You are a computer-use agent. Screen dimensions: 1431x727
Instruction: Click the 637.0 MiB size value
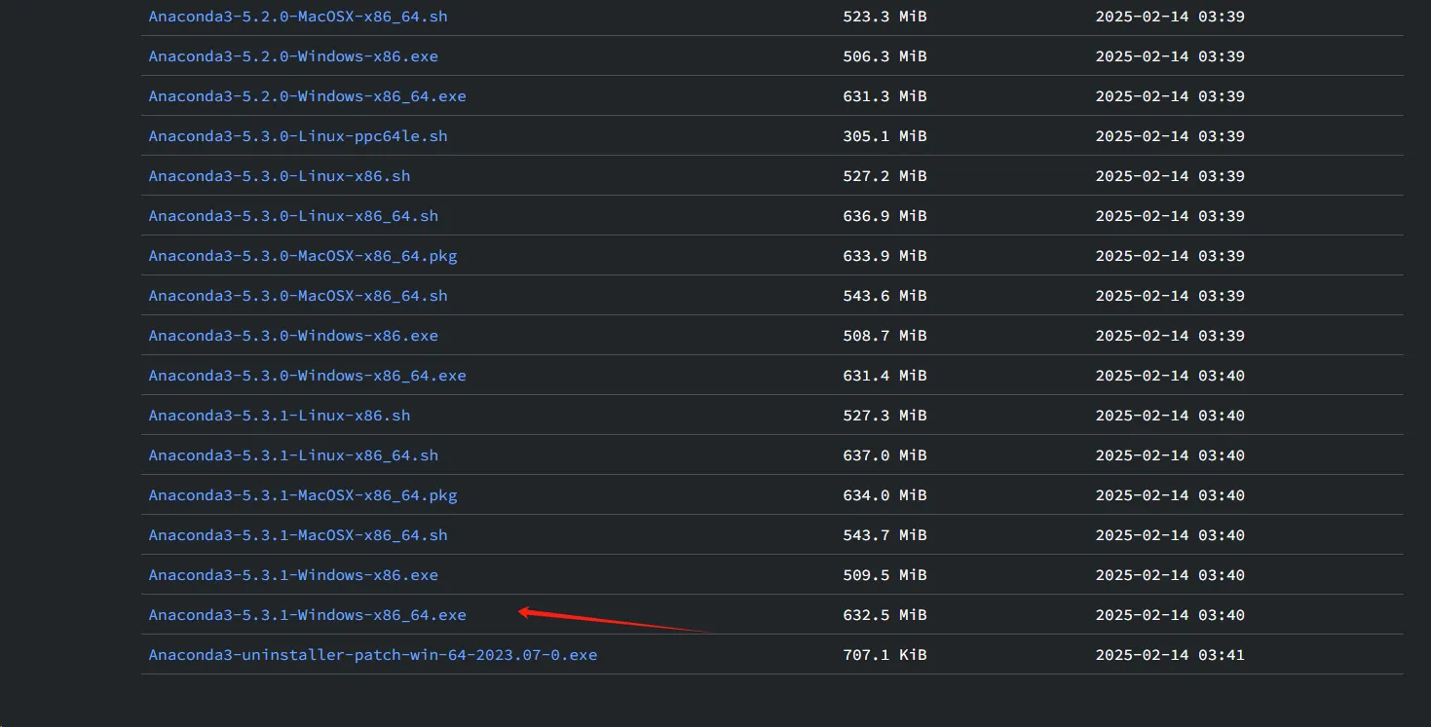885,455
